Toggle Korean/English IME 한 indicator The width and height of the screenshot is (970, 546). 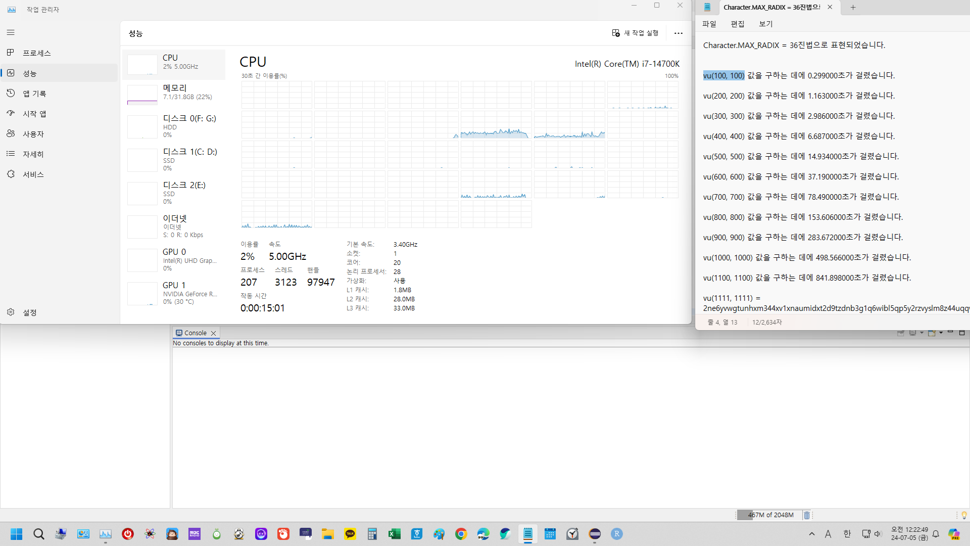coord(847,534)
